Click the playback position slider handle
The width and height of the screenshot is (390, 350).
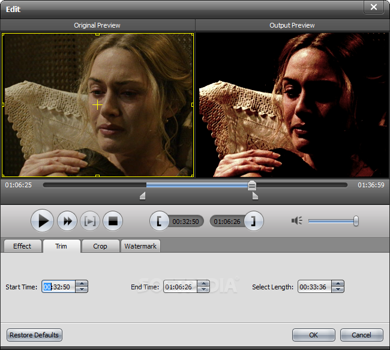point(252,186)
